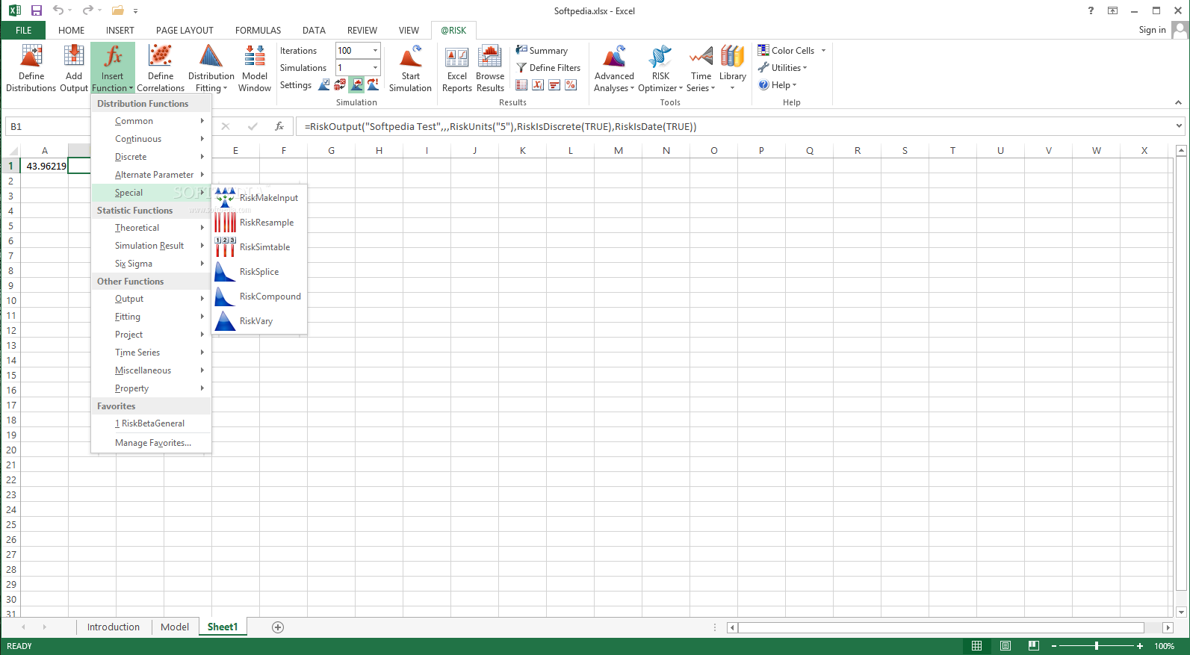This screenshot has height=655, width=1190.
Task: Select the RiskSimtable function
Action: click(x=259, y=247)
